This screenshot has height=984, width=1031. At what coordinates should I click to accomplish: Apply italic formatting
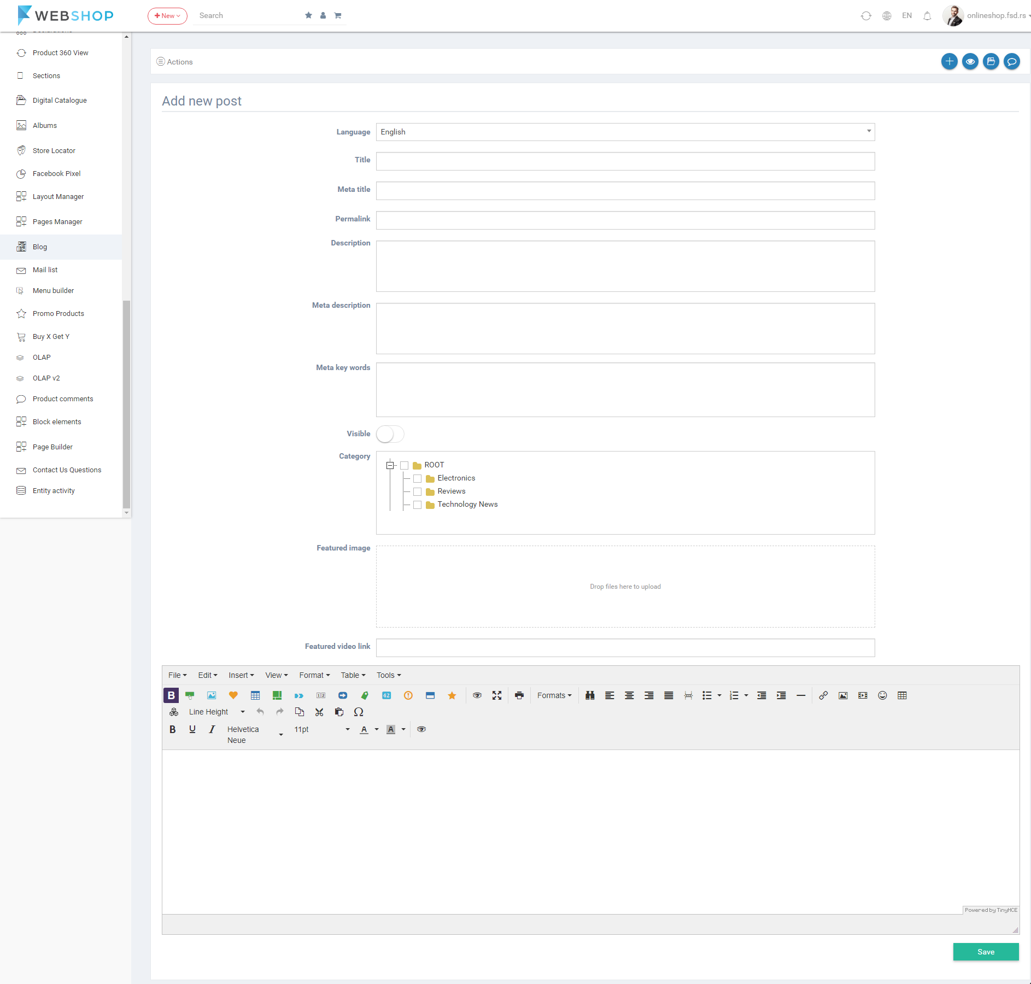(212, 729)
